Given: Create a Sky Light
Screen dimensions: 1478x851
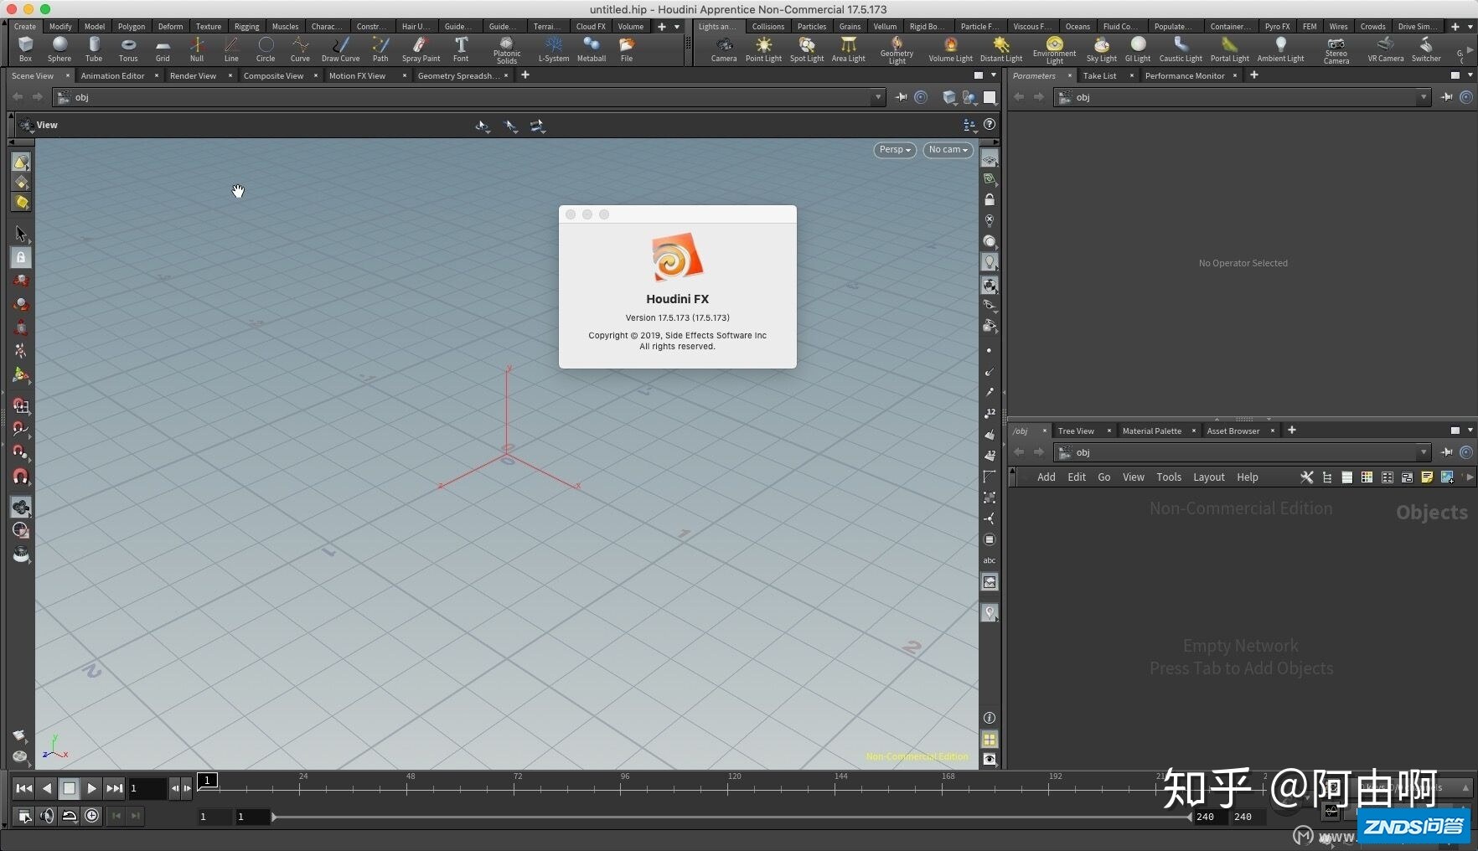Looking at the screenshot, I should pyautogui.click(x=1102, y=49).
